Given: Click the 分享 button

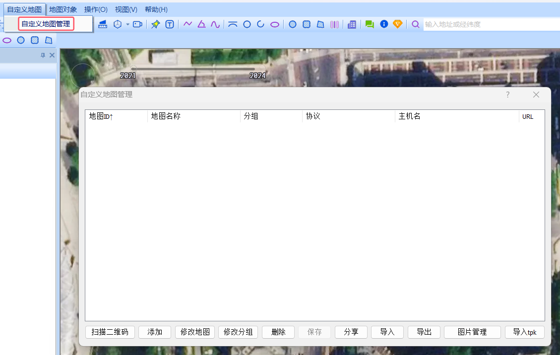Looking at the screenshot, I should point(351,332).
